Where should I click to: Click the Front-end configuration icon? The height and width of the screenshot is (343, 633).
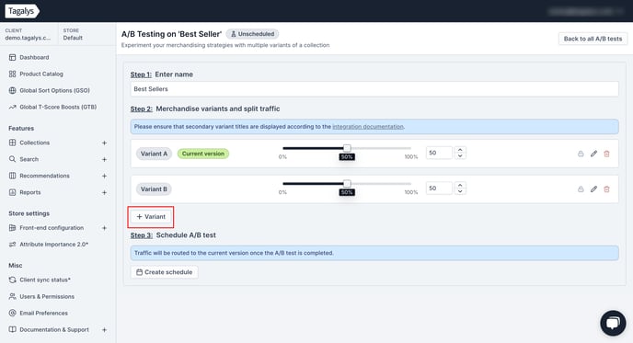pyautogui.click(x=13, y=228)
